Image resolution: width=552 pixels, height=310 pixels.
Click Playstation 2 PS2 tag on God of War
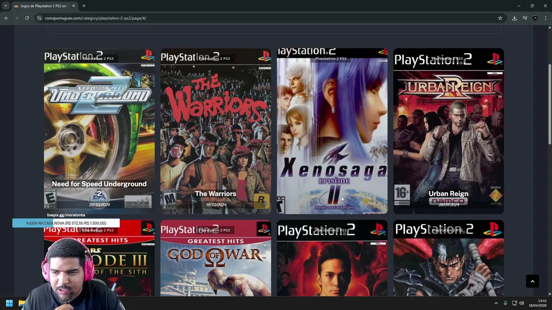[x=214, y=230]
